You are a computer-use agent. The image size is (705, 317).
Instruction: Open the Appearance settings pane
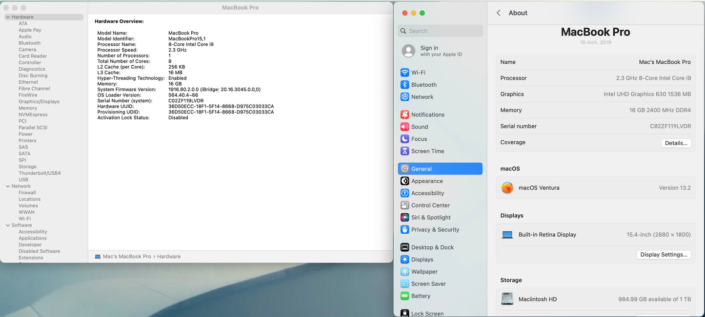427,181
